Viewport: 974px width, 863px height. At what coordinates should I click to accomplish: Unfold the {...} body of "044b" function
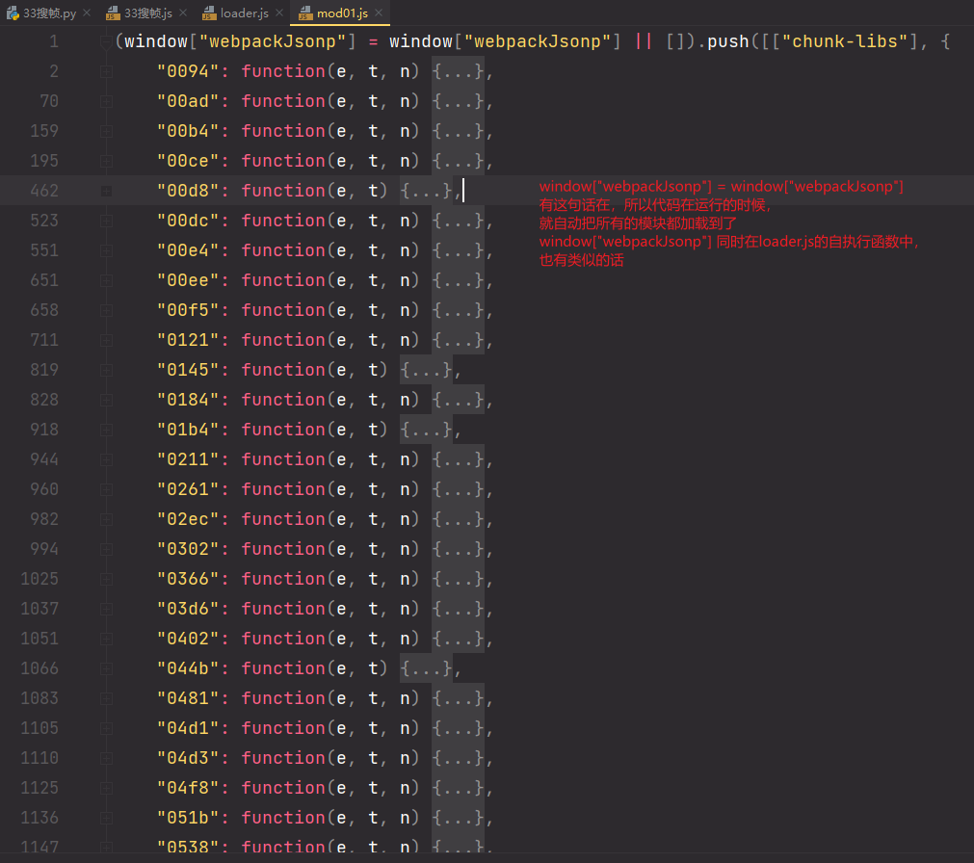[426, 668]
